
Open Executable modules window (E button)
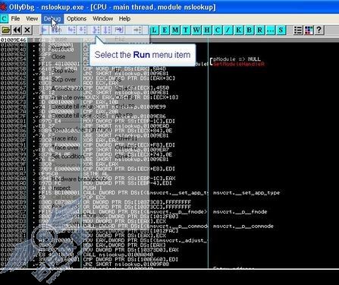(165, 30)
